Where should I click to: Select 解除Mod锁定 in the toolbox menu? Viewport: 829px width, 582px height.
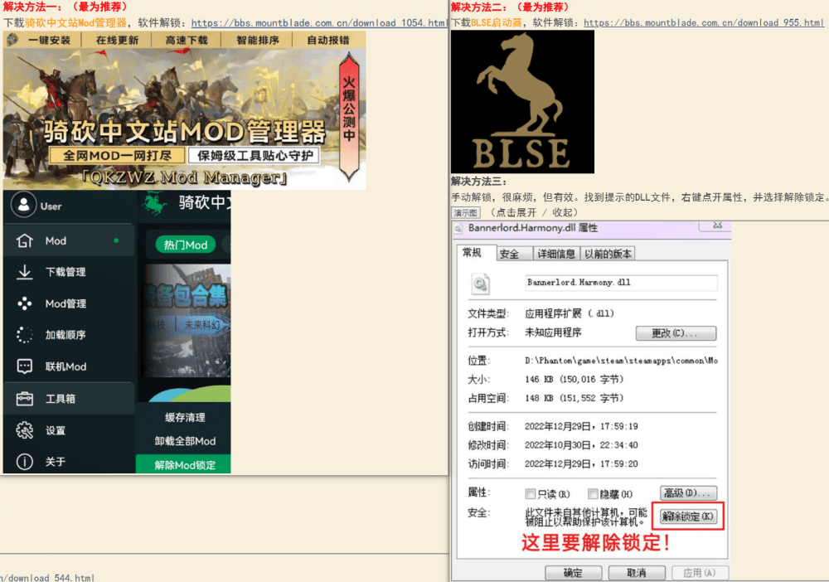point(183,465)
